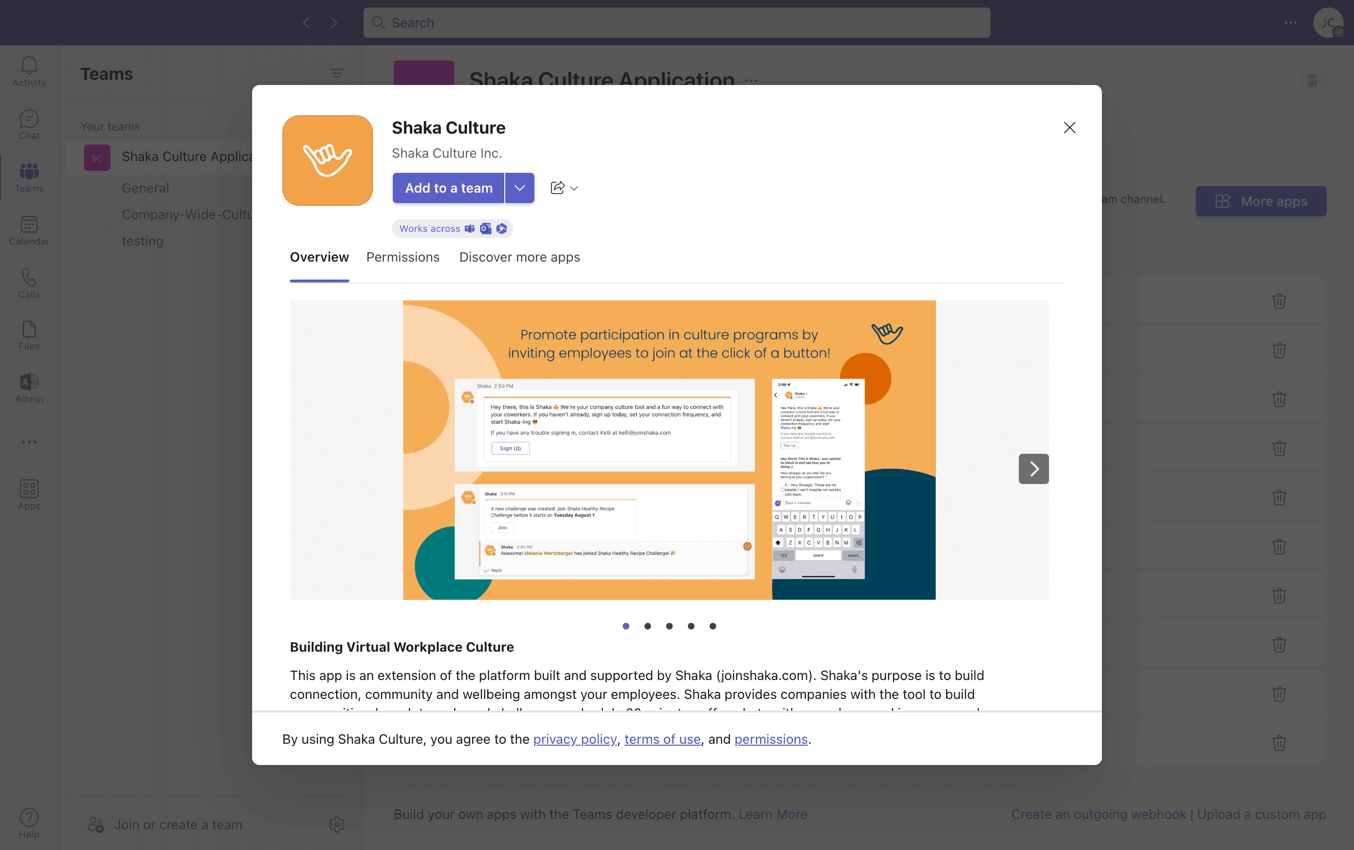This screenshot has width=1354, height=850.
Task: Click Add to a team button
Action: pos(449,187)
